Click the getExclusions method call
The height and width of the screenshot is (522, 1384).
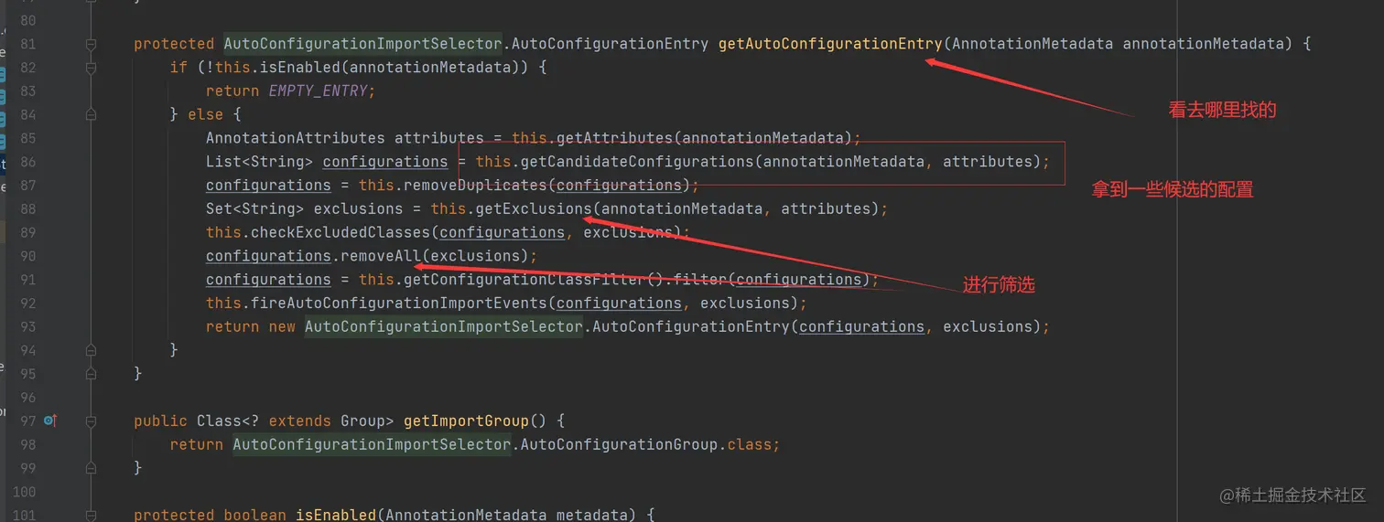coord(534,208)
